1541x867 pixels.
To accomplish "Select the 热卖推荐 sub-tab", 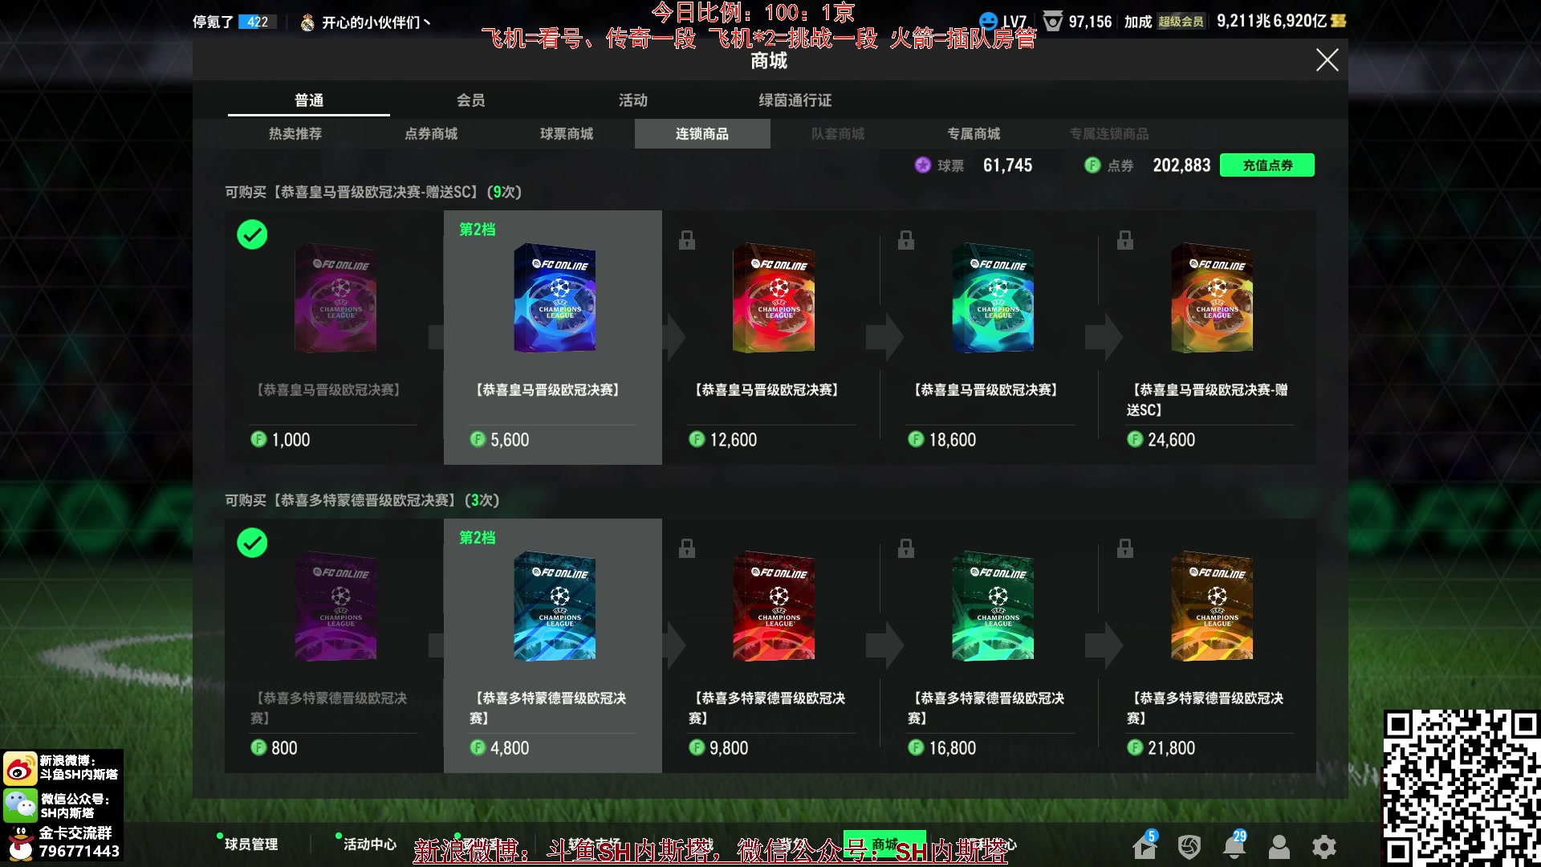I will 295,134.
